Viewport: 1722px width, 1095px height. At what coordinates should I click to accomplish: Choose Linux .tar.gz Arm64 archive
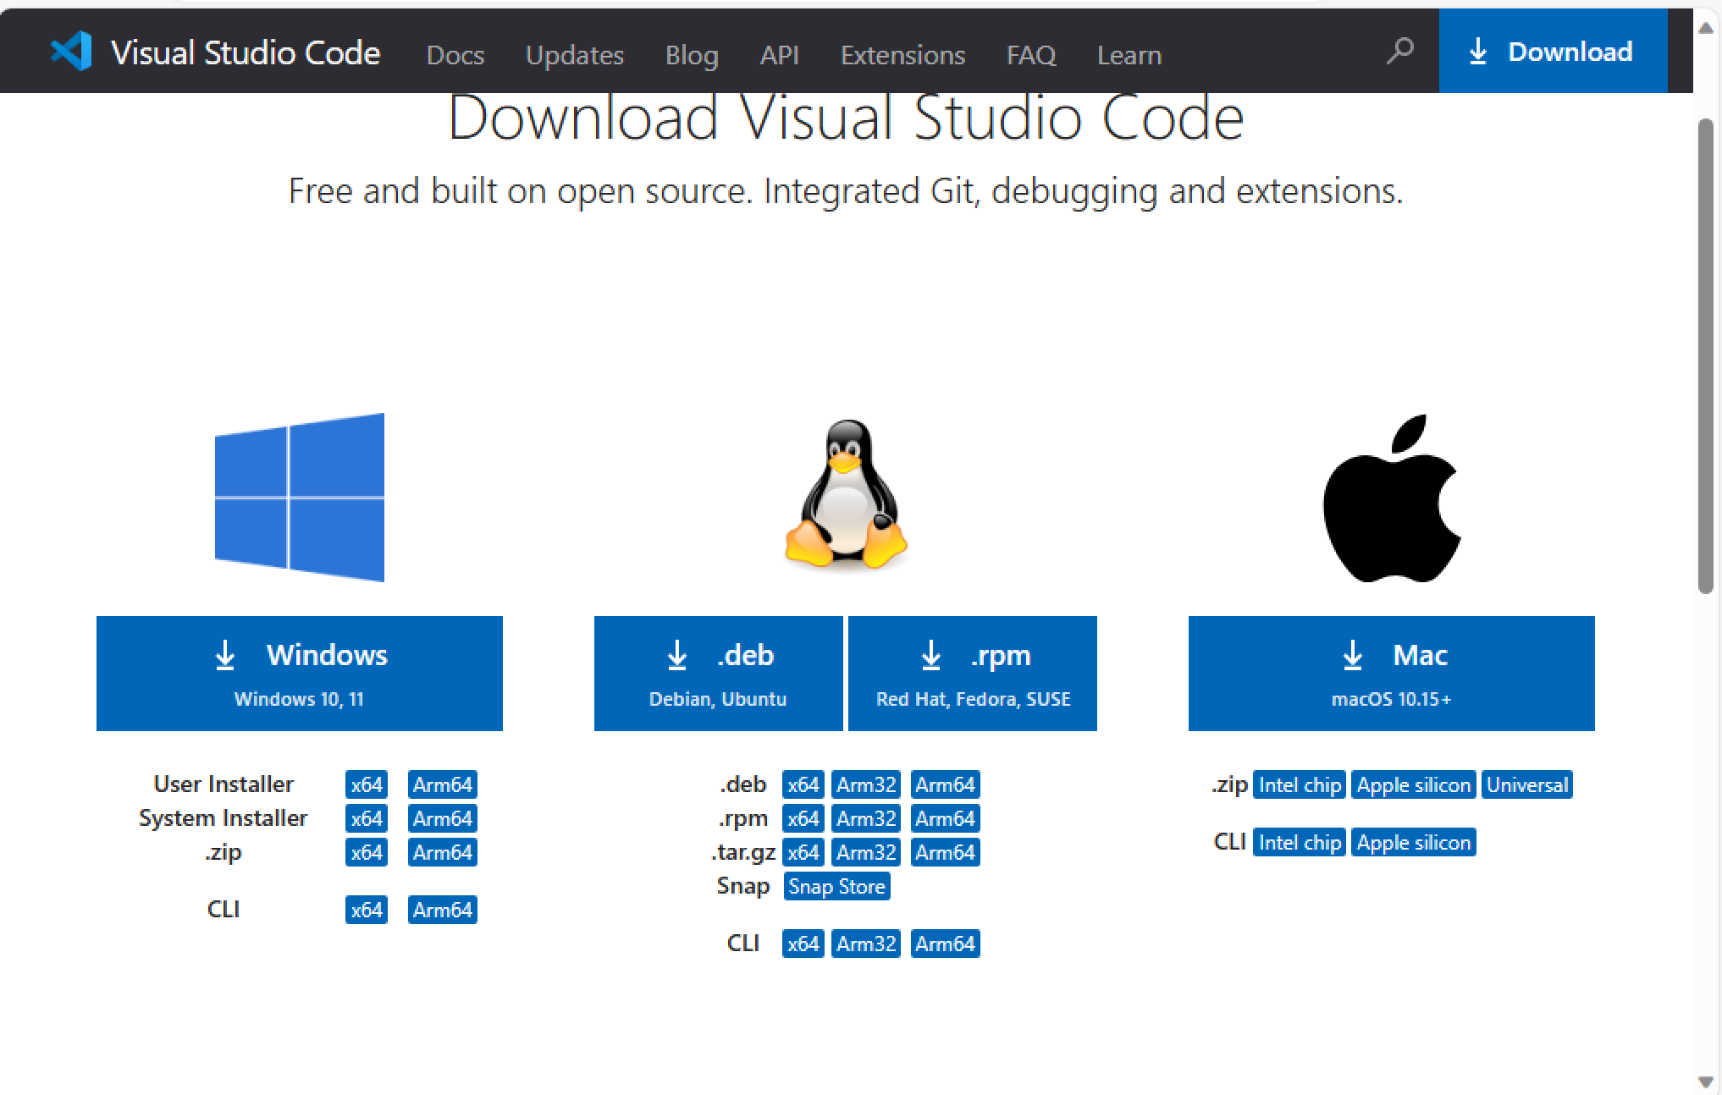click(946, 852)
